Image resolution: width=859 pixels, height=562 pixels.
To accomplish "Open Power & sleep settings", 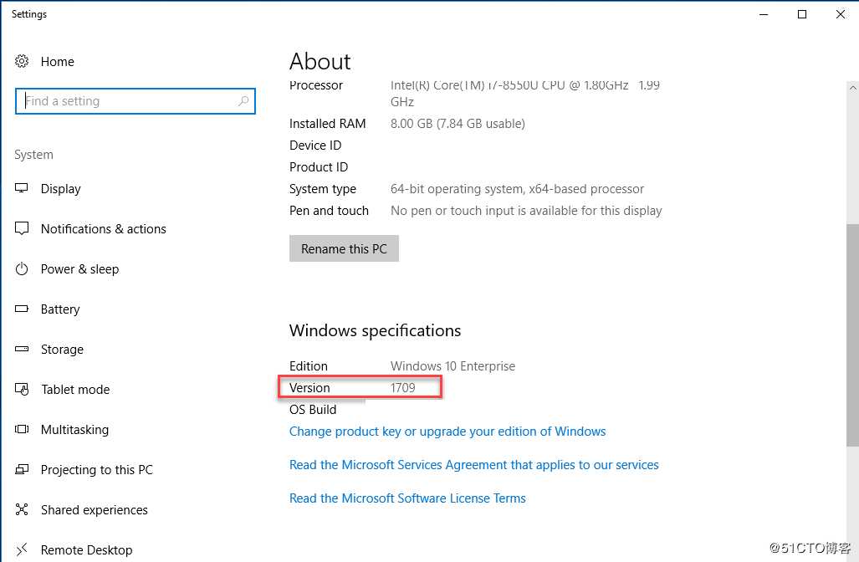I will (x=80, y=269).
